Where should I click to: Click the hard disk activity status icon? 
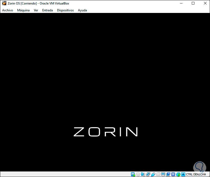tap(133, 174)
